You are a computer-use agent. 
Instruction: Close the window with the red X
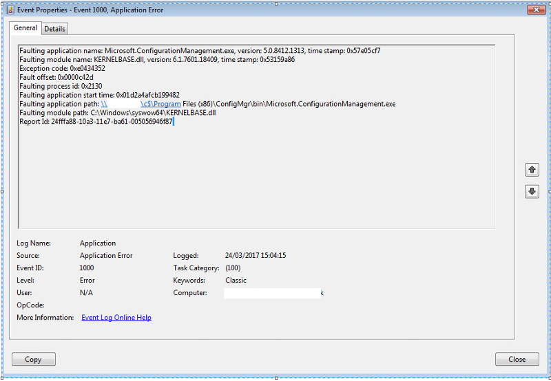[537, 10]
